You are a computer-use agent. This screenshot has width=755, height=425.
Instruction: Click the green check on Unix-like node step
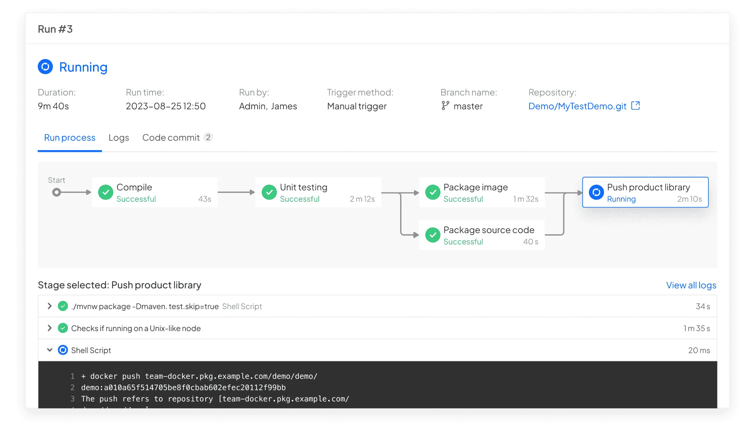point(63,328)
